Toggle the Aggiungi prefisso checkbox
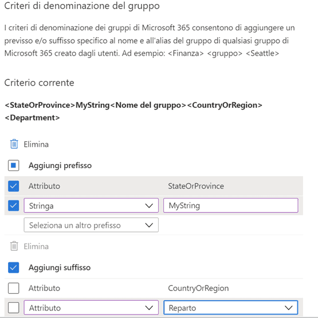 14,165
